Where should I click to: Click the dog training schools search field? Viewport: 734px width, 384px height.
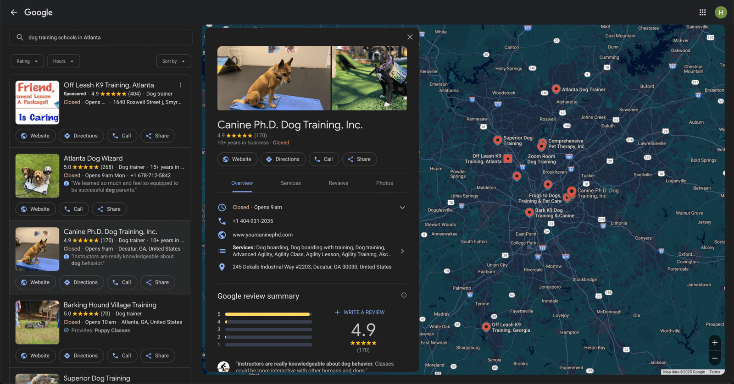point(101,38)
